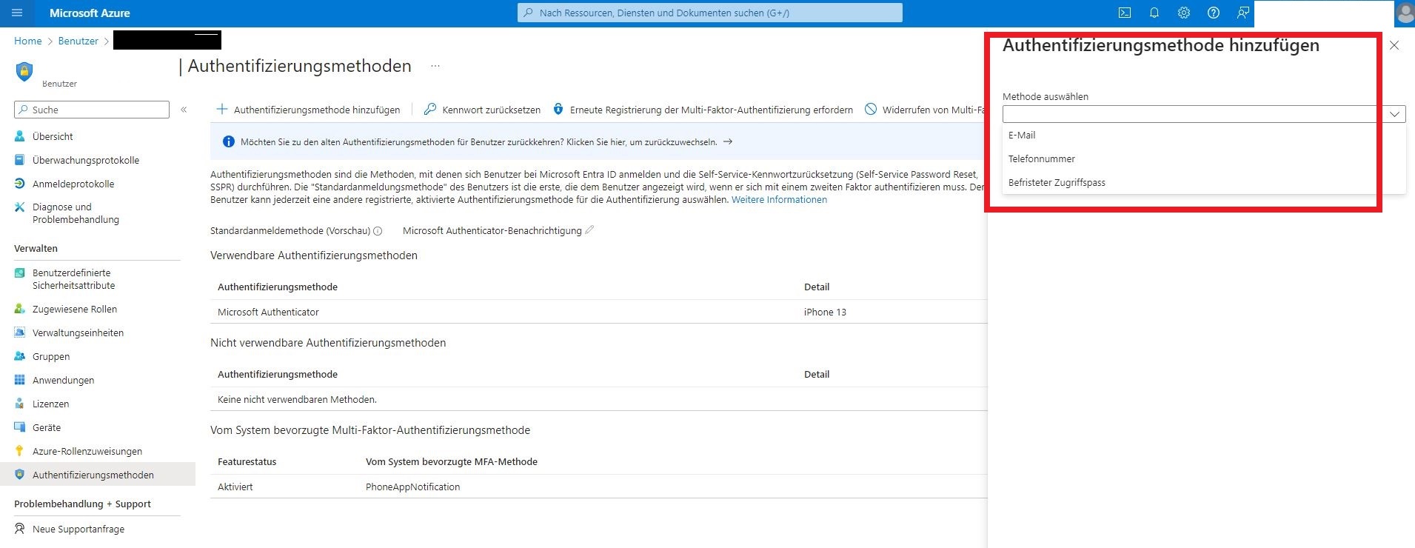Click the info banner about old authentication methods

598,141
